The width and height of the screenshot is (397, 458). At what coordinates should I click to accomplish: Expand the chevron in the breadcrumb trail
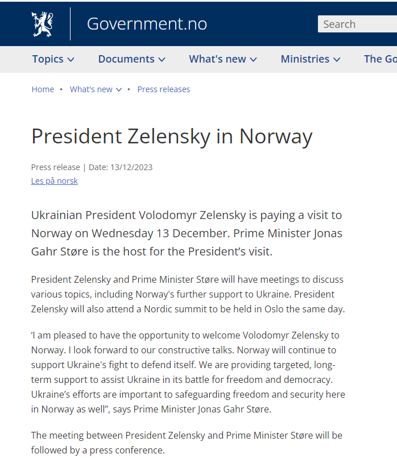click(119, 90)
